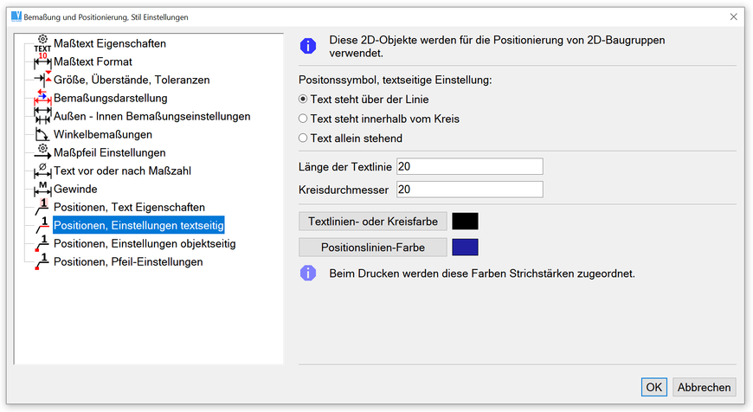Select 'Text allein stehend' radio button
The image size is (753, 412).
click(x=303, y=138)
